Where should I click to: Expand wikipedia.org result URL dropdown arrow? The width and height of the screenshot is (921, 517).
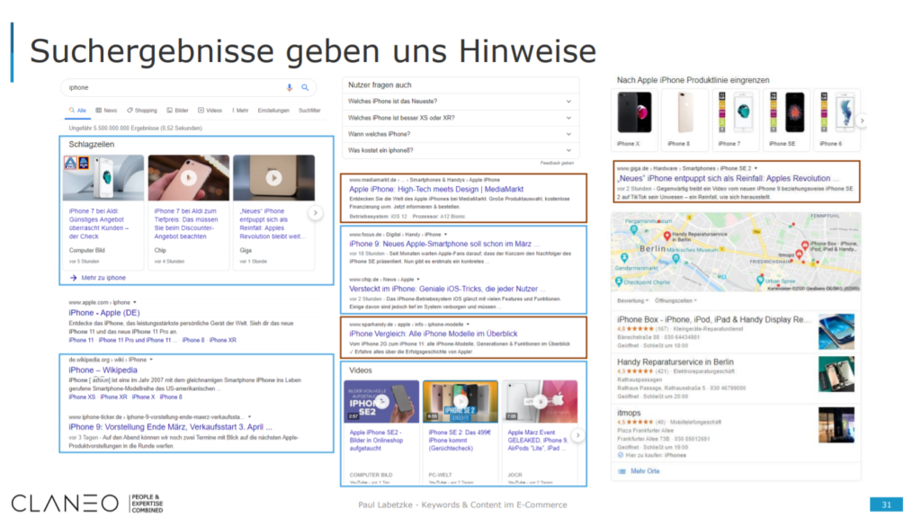point(151,359)
